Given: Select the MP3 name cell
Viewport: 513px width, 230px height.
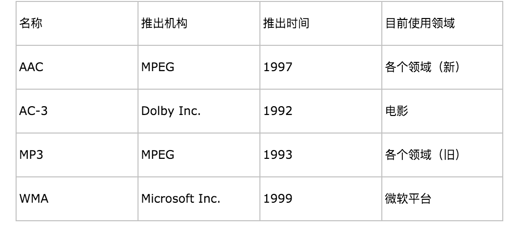Looking at the screenshot, I should point(32,154).
